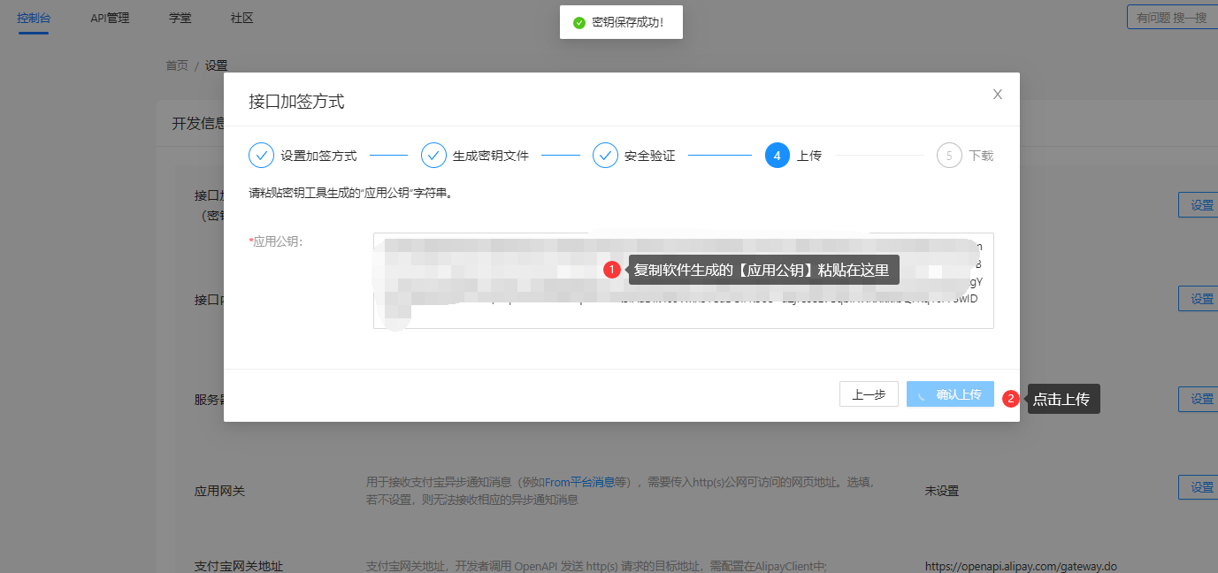Click the checkmark icon for 安全验证 step
Screen dimensions: 1218x573
[605, 156]
